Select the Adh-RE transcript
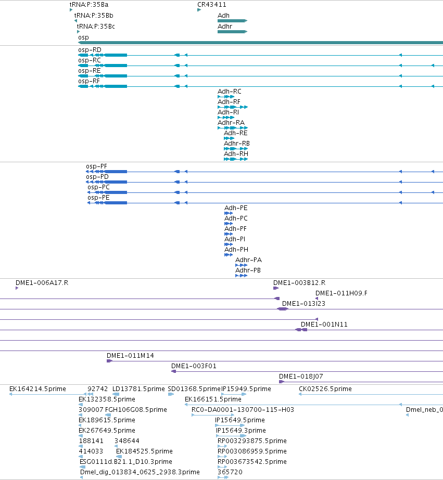The height and width of the screenshot is (480, 443). [x=229, y=138]
